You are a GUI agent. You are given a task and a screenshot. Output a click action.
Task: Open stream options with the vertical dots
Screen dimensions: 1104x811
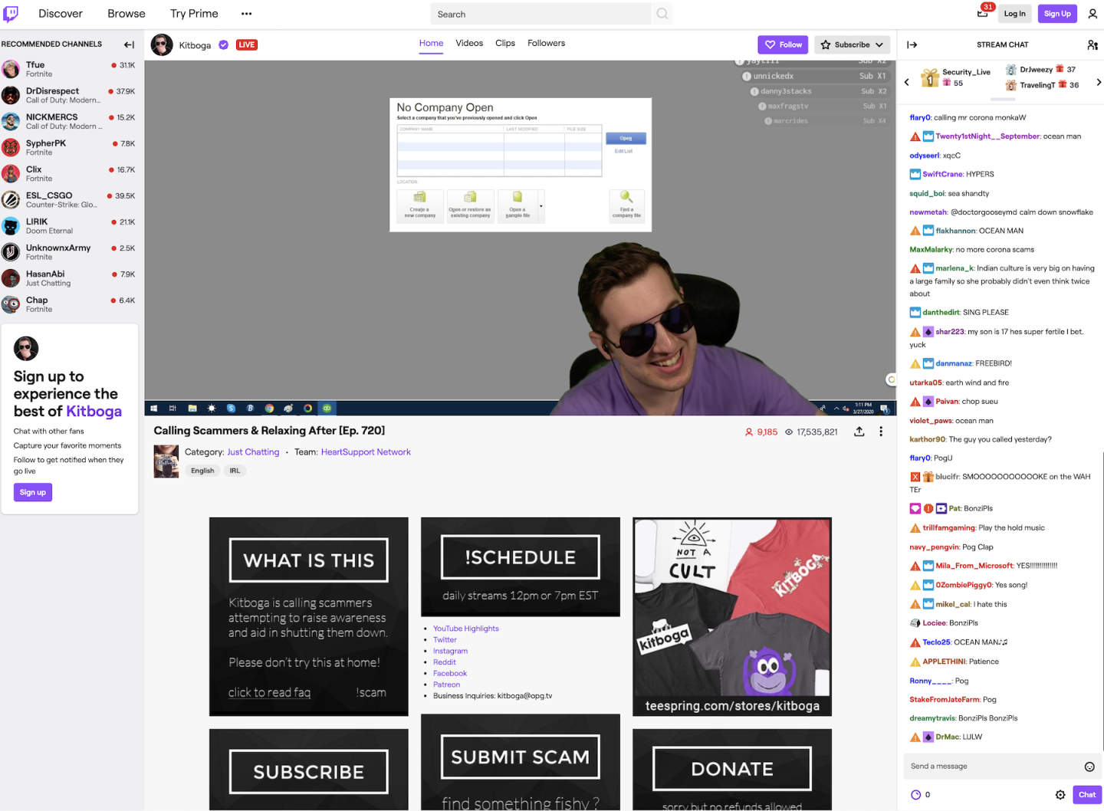click(x=881, y=432)
